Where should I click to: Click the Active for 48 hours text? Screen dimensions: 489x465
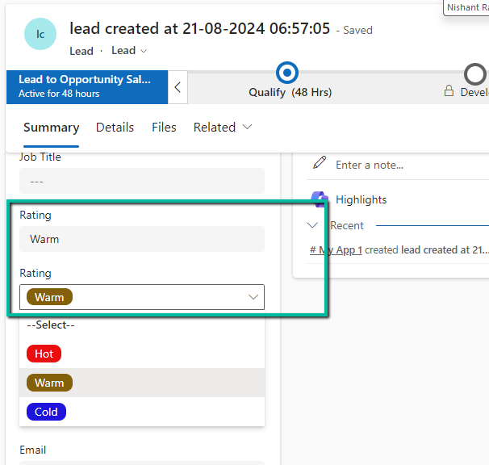59,94
